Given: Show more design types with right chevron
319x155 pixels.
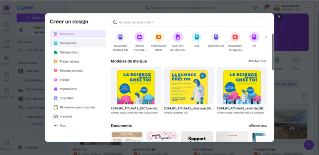Looking at the screenshot, I should click(x=266, y=37).
